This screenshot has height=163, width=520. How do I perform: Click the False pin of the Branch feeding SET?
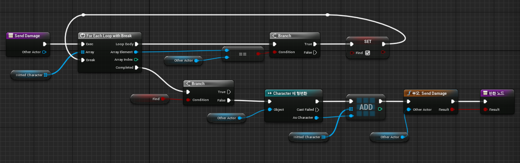pyautogui.click(x=315, y=52)
